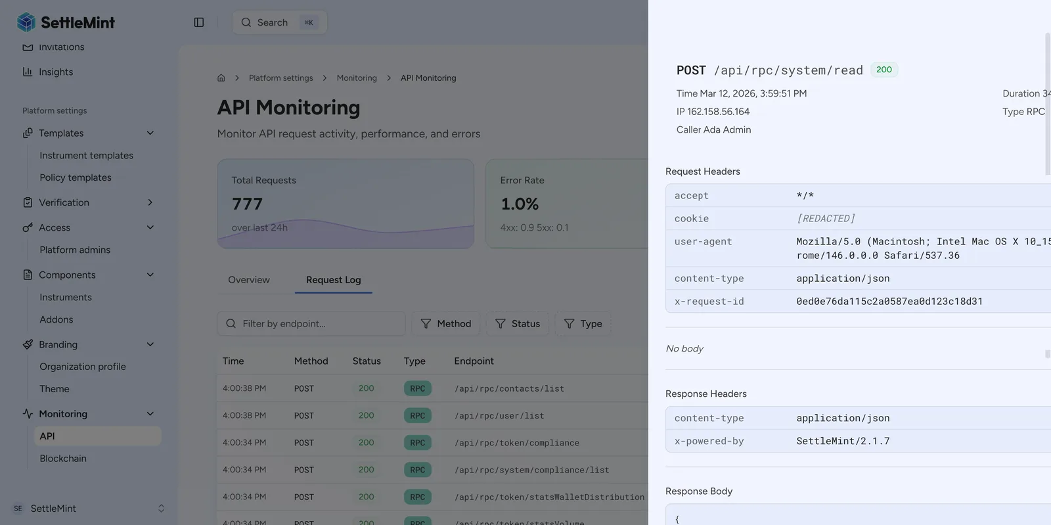
Task: Click the home breadcrumb icon
Action: pyautogui.click(x=221, y=78)
